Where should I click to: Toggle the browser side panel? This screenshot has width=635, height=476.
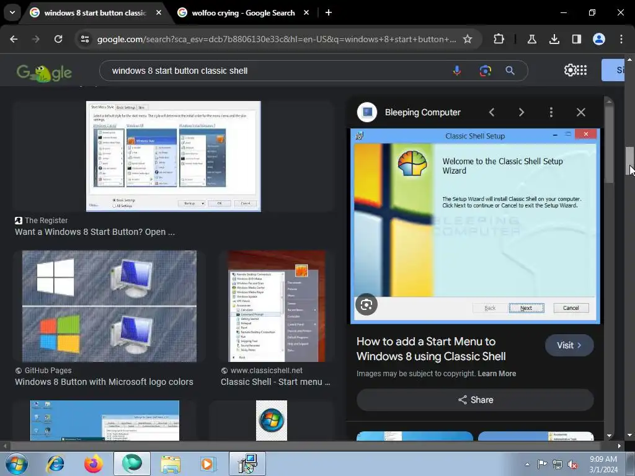(x=576, y=39)
